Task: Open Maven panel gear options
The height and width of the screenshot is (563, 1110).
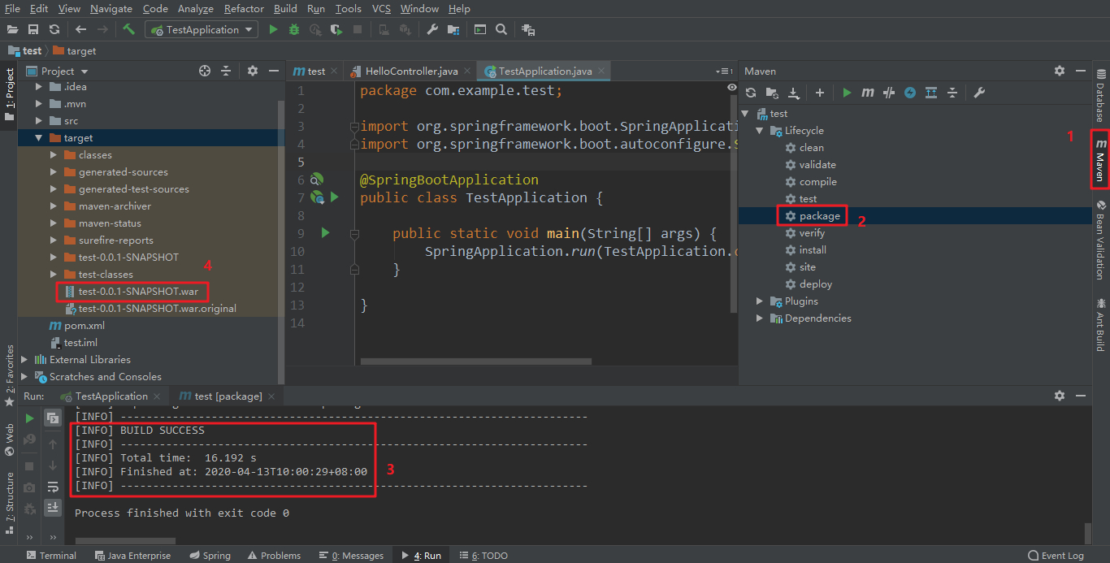Action: 1060,71
